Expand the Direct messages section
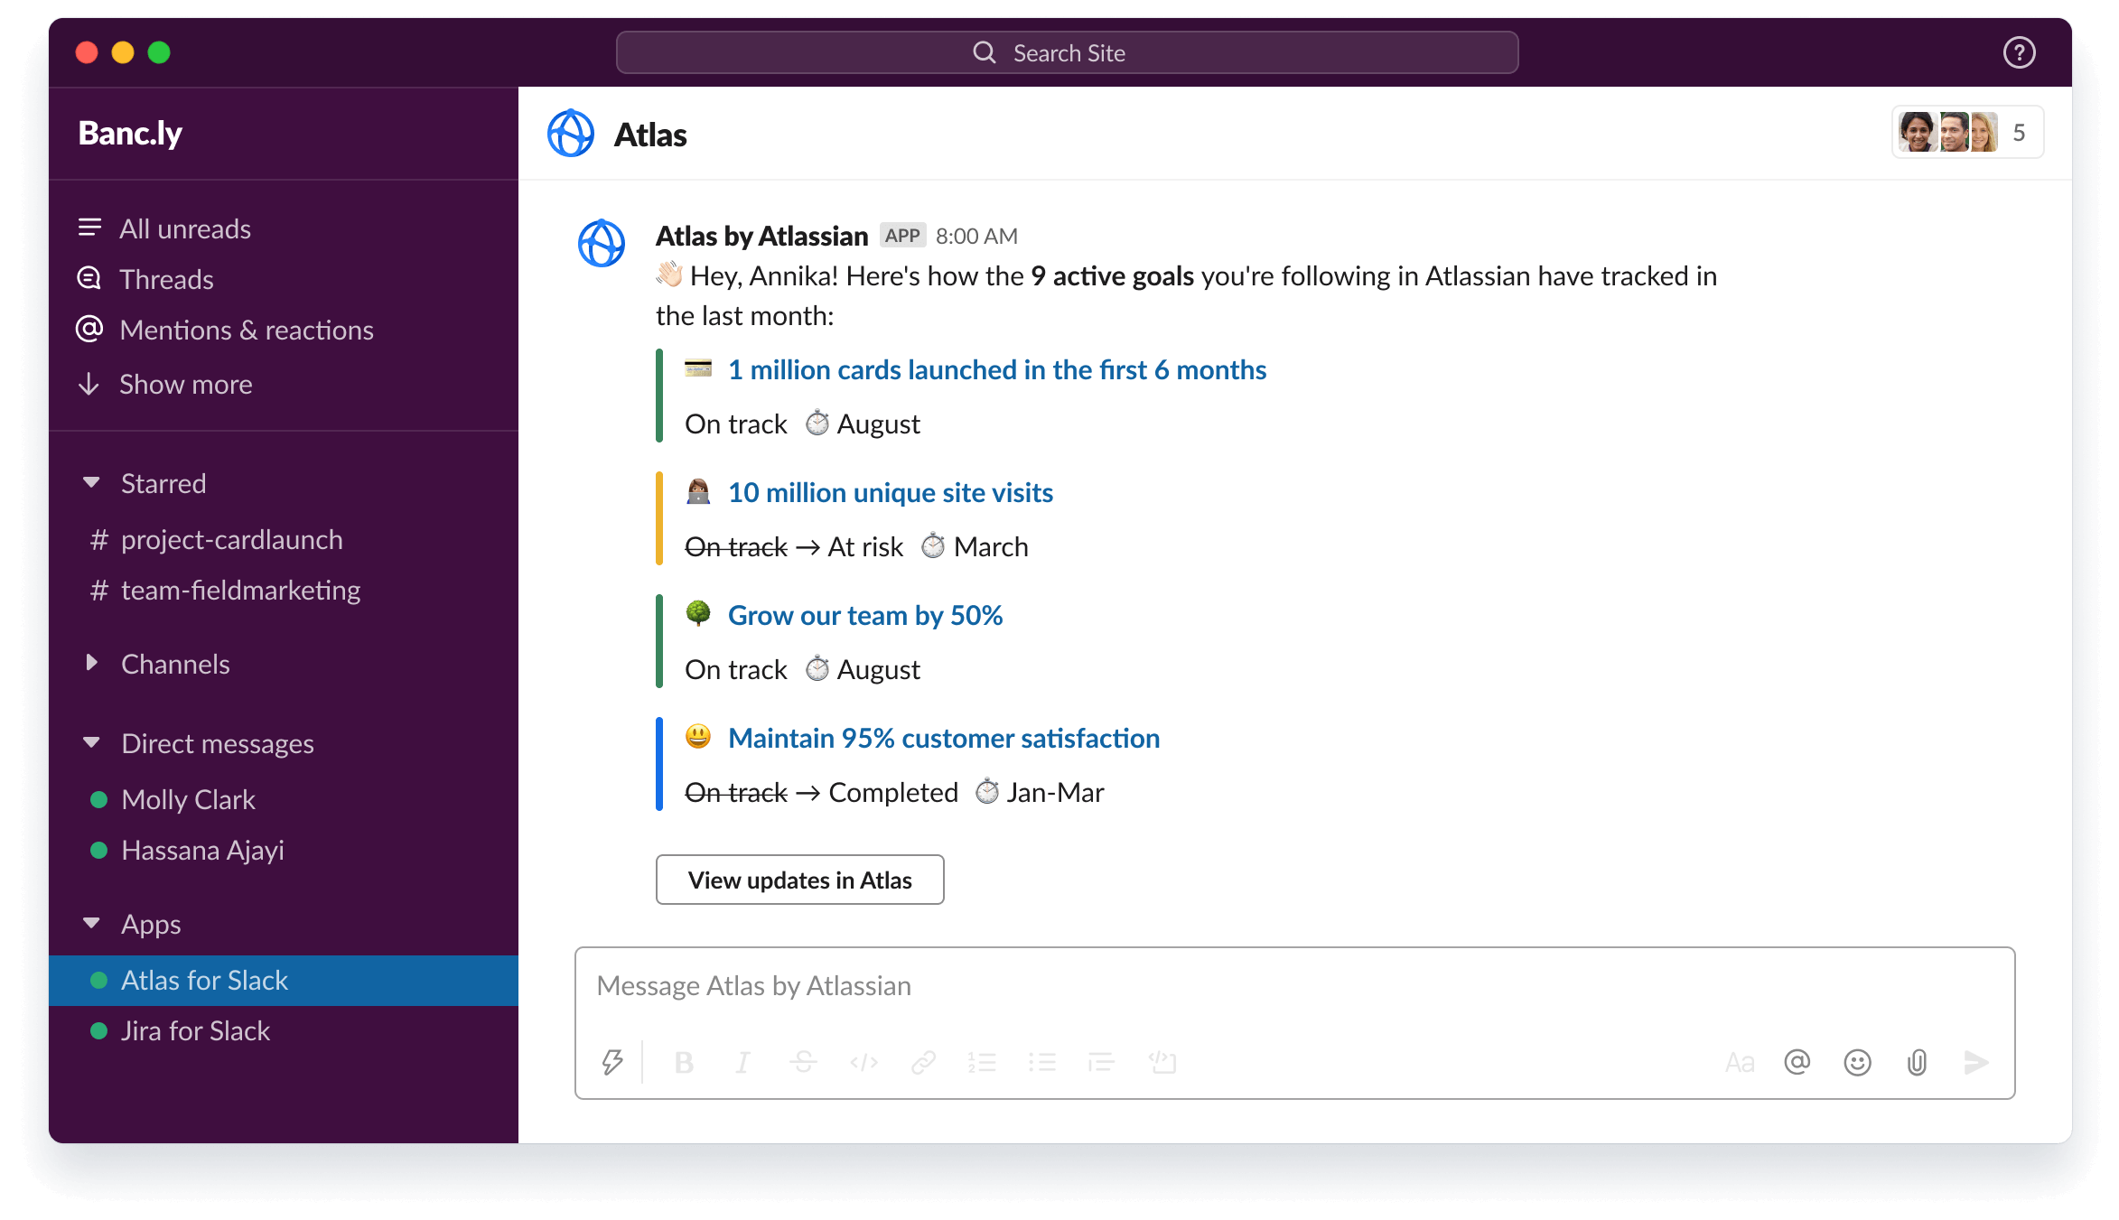The image size is (2119, 1220). click(95, 742)
